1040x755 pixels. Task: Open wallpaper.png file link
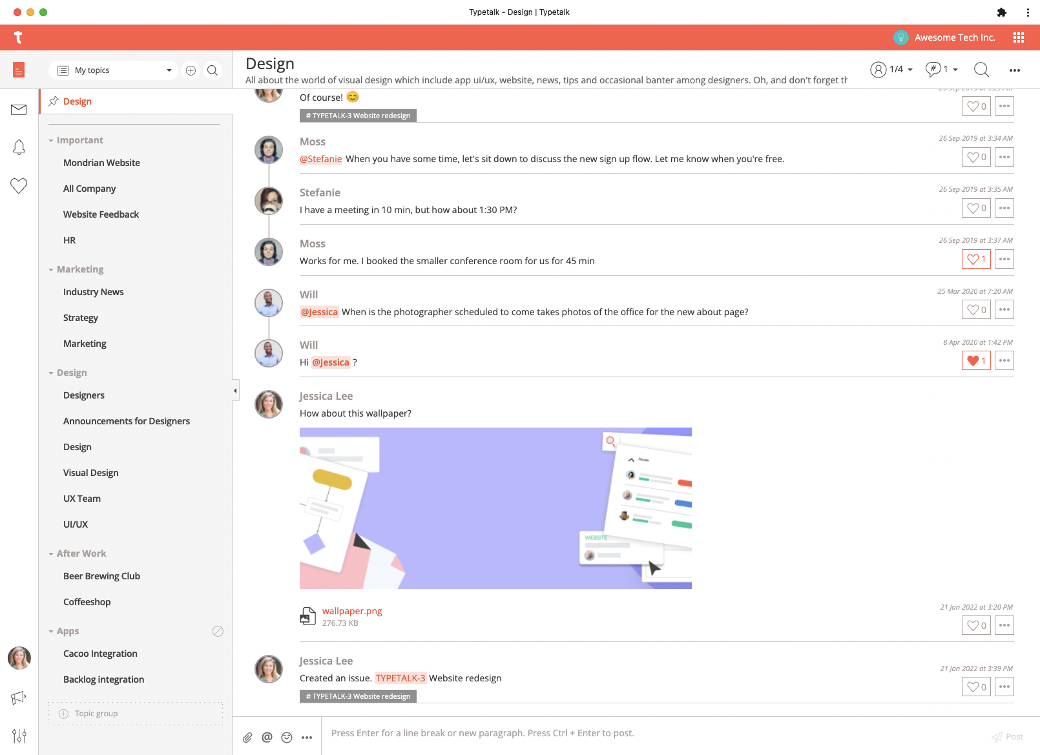tap(352, 611)
